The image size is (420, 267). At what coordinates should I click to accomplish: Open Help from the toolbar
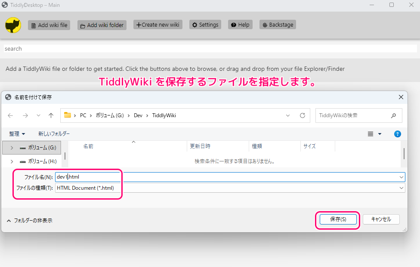tap(240, 24)
